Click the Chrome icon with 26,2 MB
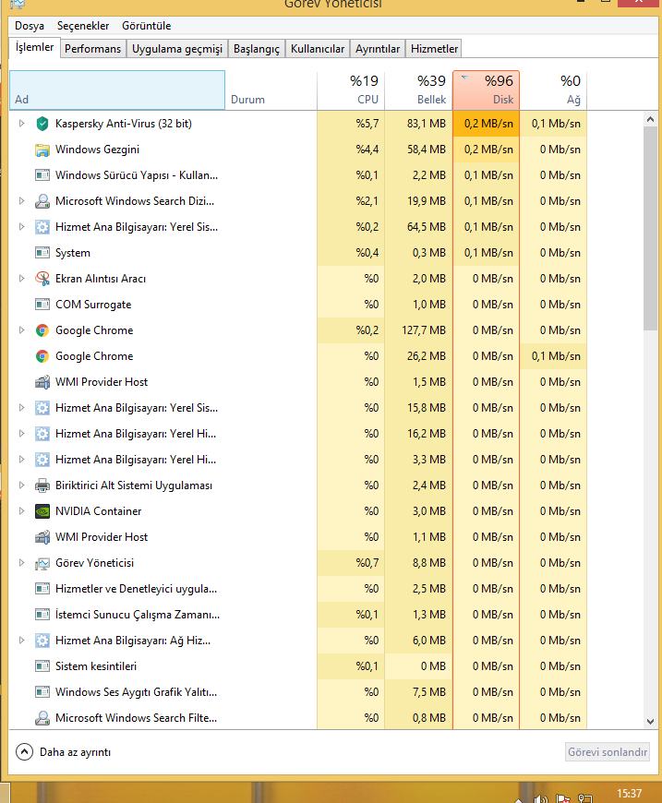The width and height of the screenshot is (662, 803). (x=42, y=356)
